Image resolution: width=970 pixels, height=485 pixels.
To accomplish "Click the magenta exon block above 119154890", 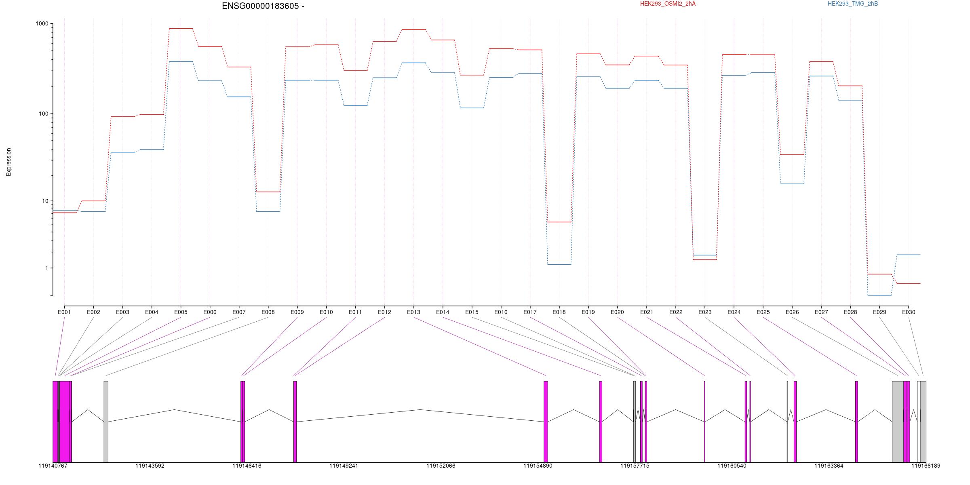I will [x=546, y=422].
